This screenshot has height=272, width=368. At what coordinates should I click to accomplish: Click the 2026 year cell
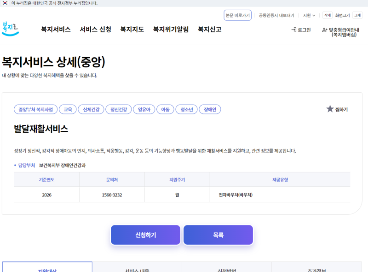click(47, 195)
